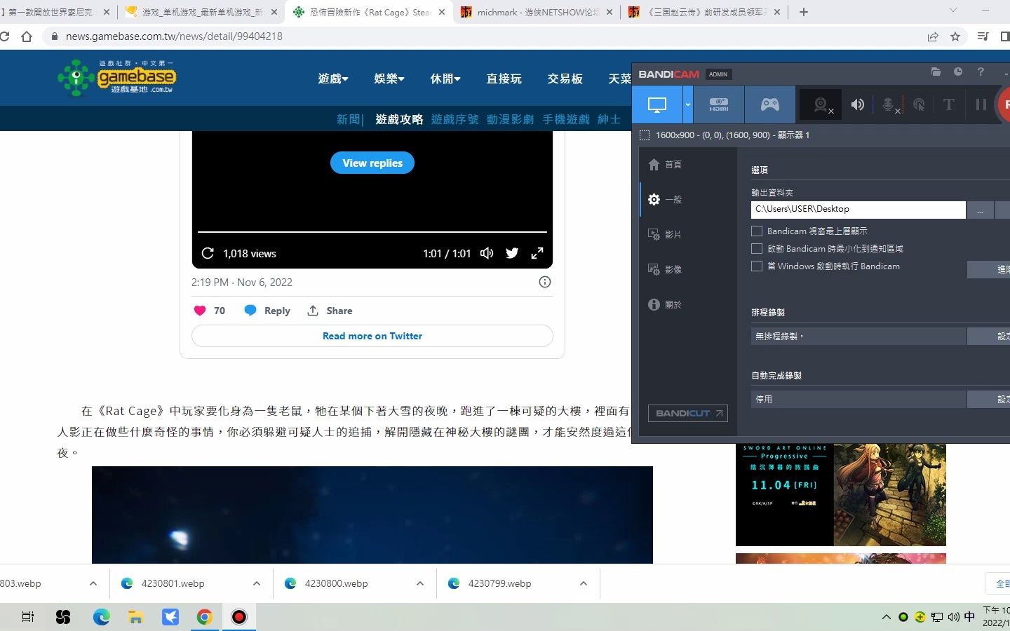Select Bandicam game recording mode
1010x631 pixels.
pos(770,104)
